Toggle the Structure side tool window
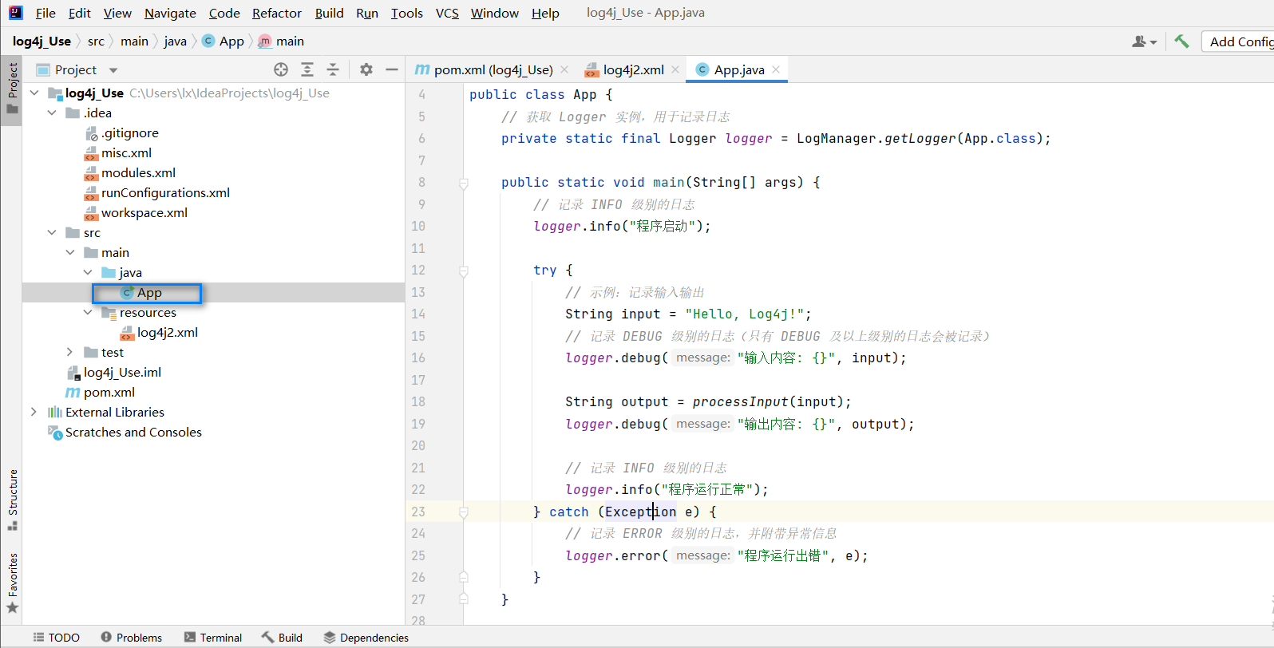Image resolution: width=1274 pixels, height=648 pixels. click(12, 501)
